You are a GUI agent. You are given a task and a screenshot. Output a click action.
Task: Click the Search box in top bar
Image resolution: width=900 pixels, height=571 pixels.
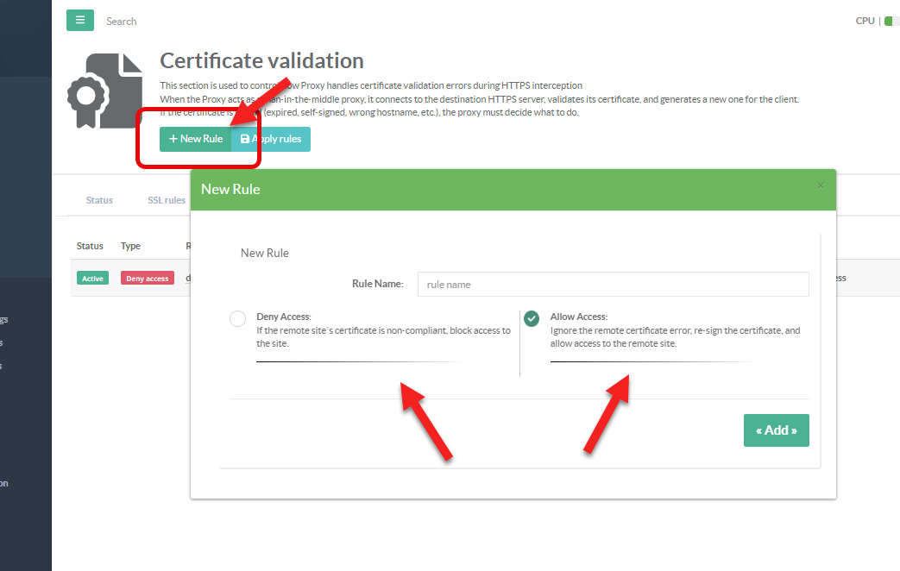pyautogui.click(x=122, y=22)
